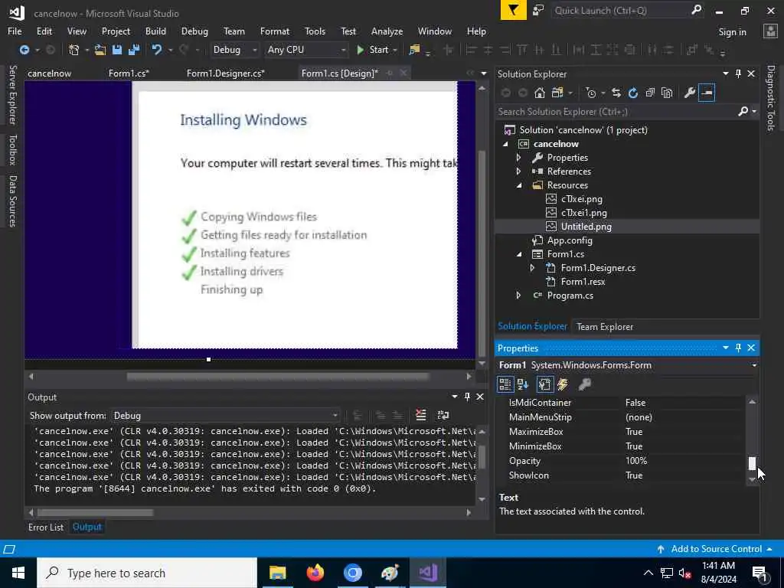784x588 pixels.
Task: Click the designer horizontal scrollbar thumb
Action: (278, 376)
